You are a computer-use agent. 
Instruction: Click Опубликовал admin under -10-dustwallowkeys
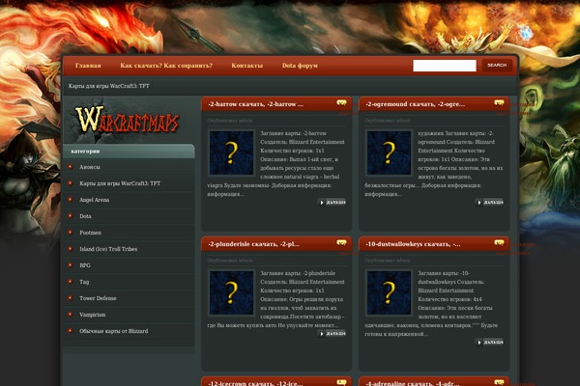(x=388, y=261)
